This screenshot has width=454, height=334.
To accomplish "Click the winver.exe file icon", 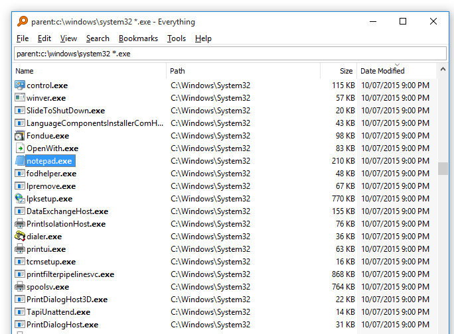I will pos(20,97).
